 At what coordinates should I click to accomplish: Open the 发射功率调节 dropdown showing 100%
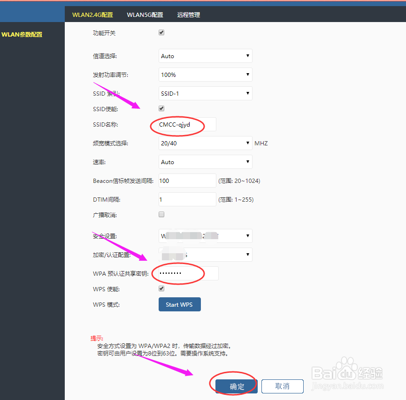pos(205,74)
